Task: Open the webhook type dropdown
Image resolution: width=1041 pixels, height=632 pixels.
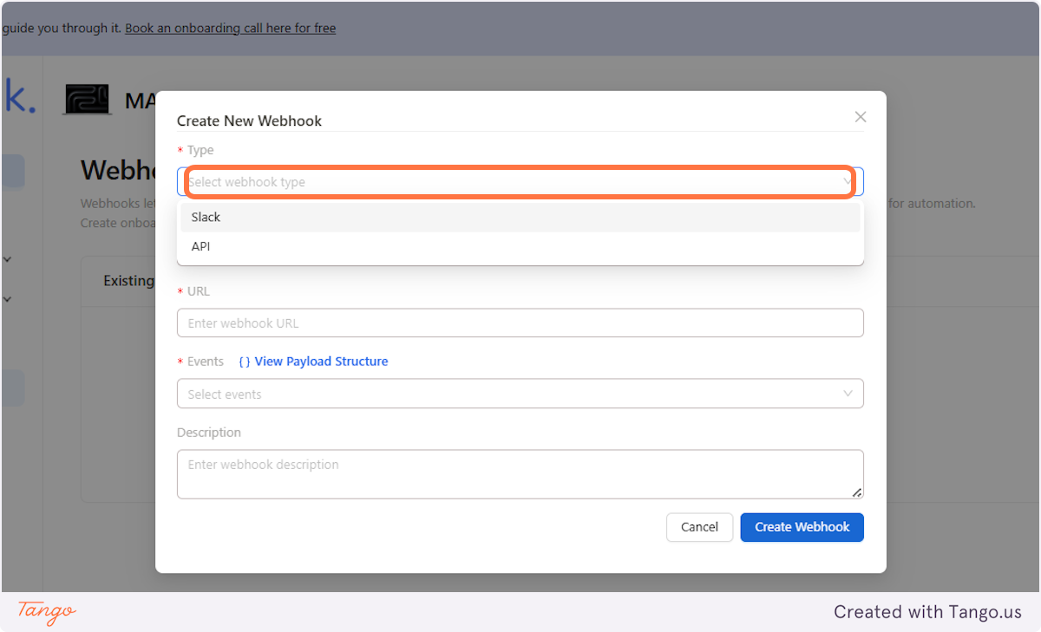Action: (x=520, y=182)
